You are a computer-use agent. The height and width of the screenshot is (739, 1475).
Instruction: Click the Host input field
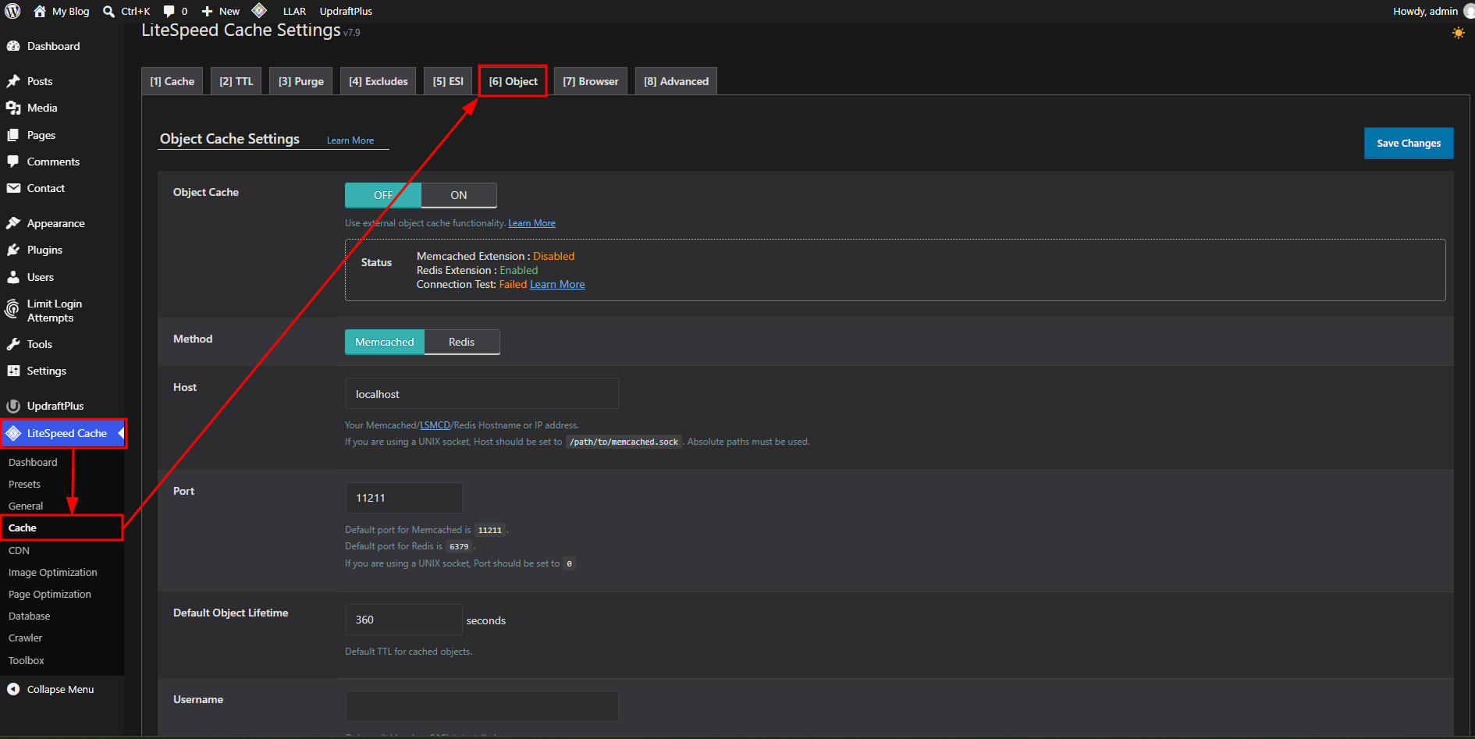pyautogui.click(x=482, y=393)
